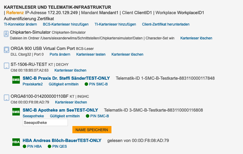The width and height of the screenshot is (243, 154).
Task: Click the ST-1506-RU-TEST terminal icon
Action: click(6, 66)
